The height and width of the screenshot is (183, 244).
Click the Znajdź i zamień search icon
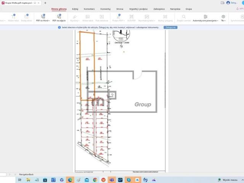(184, 16)
